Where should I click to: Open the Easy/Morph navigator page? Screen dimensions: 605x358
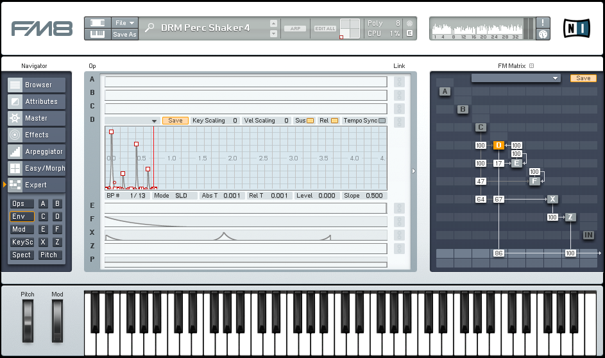[x=37, y=168]
